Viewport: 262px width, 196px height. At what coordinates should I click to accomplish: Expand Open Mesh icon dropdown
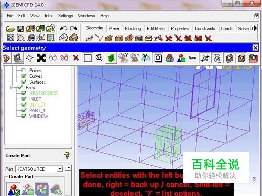point(43,31)
